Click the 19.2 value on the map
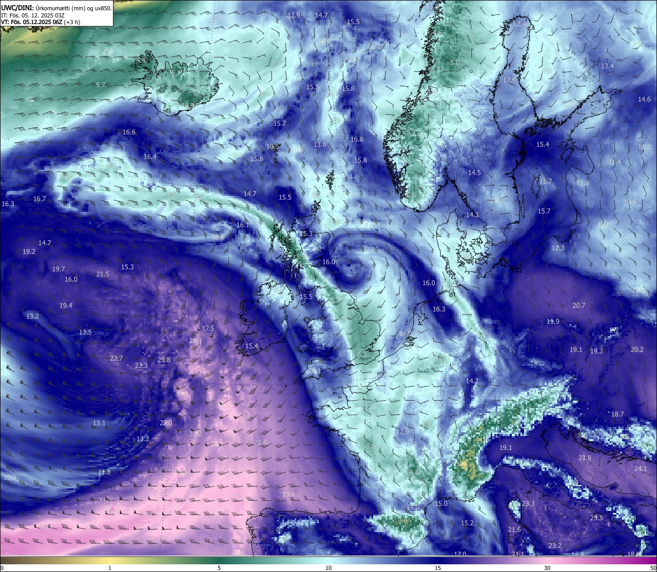This screenshot has height=572, width=657. coord(29,252)
